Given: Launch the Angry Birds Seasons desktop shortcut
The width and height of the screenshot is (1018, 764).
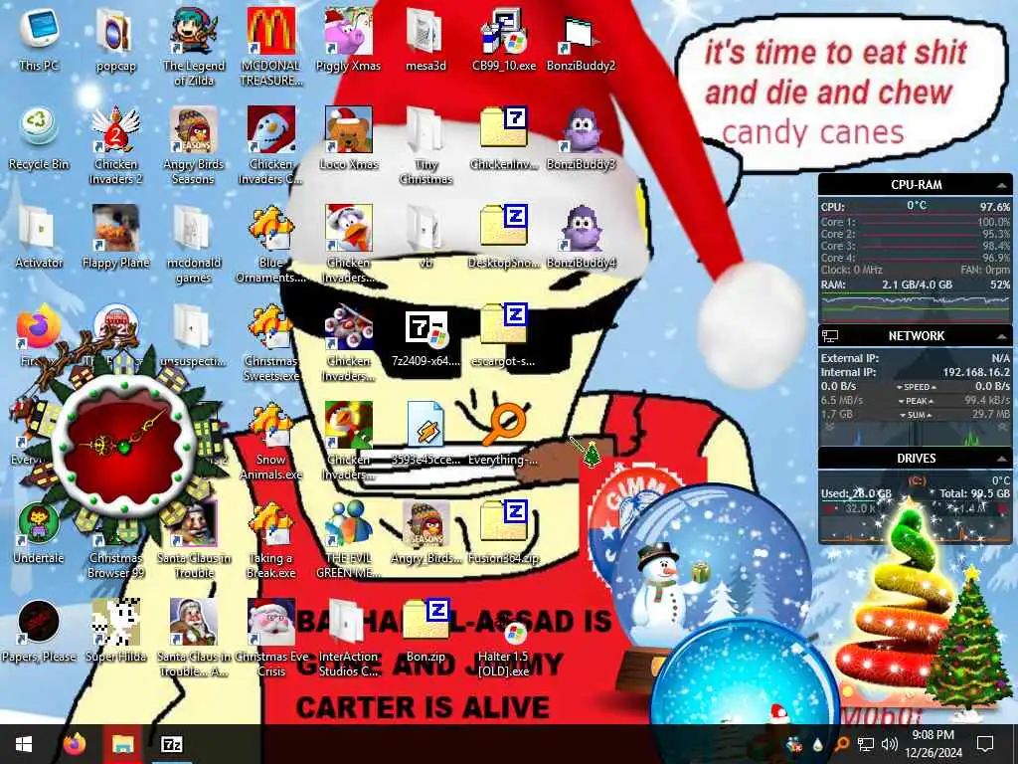Looking at the screenshot, I should pyautogui.click(x=194, y=145).
